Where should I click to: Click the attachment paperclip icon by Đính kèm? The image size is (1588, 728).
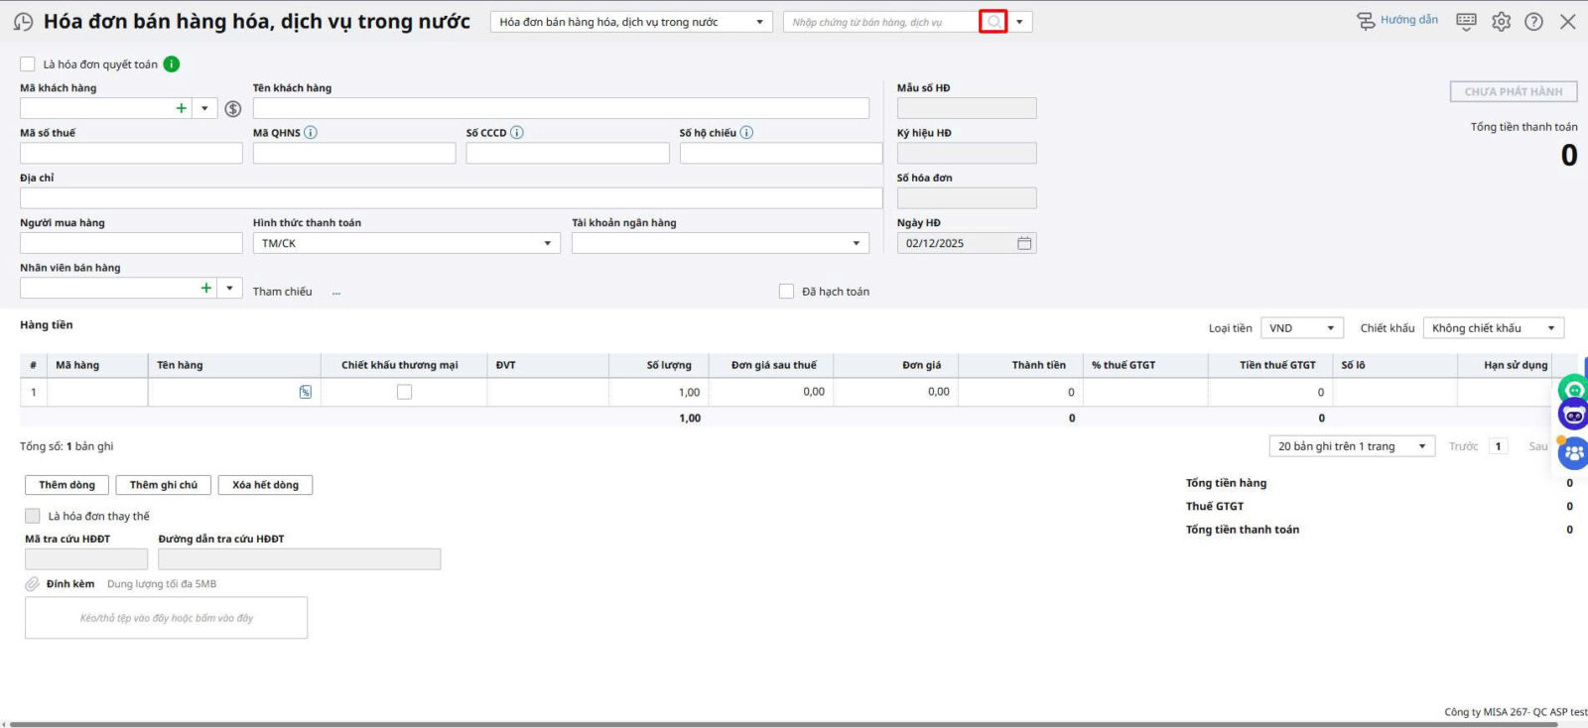(x=33, y=584)
